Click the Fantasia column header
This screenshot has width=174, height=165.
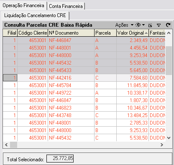click(157, 33)
